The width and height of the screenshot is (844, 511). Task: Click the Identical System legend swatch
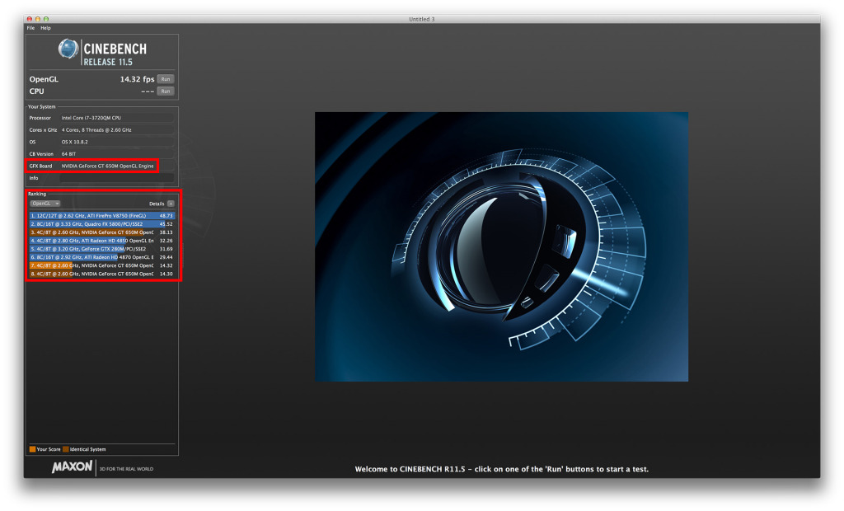[66, 449]
